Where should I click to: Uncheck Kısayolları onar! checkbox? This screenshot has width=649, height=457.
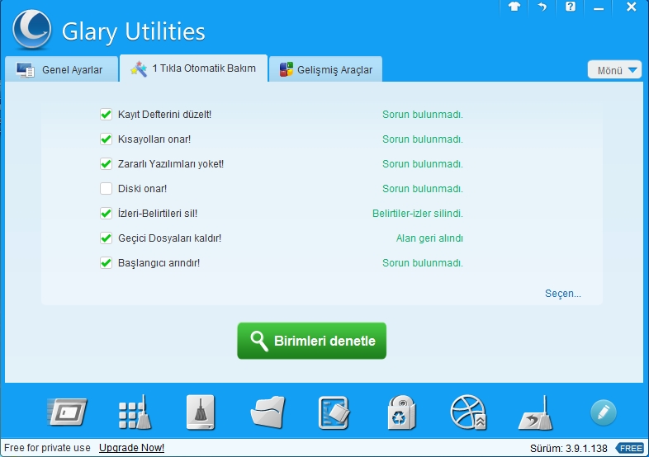pos(106,139)
